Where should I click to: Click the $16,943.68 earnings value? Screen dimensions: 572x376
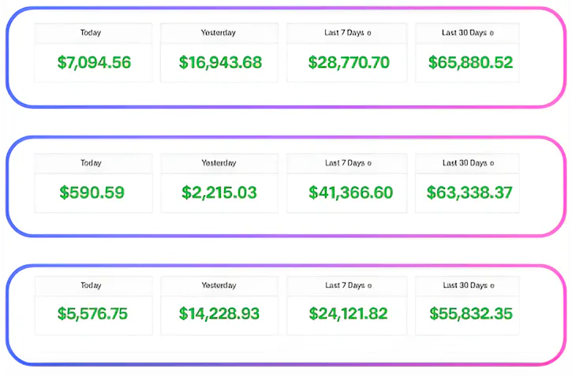(220, 62)
